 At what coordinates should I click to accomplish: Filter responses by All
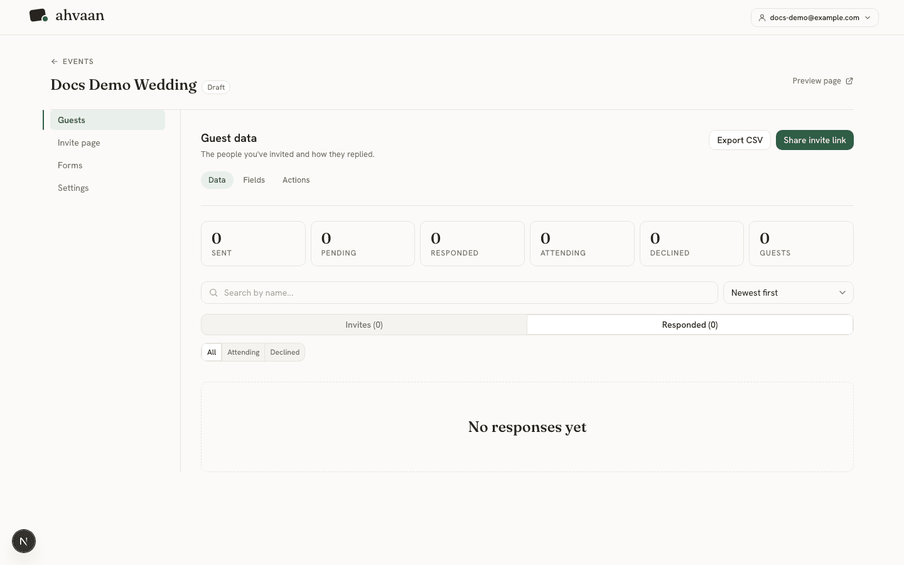point(212,352)
